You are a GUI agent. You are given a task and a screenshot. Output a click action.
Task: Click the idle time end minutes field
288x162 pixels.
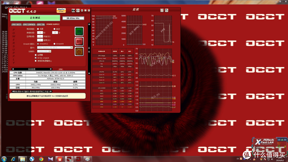(40, 40)
